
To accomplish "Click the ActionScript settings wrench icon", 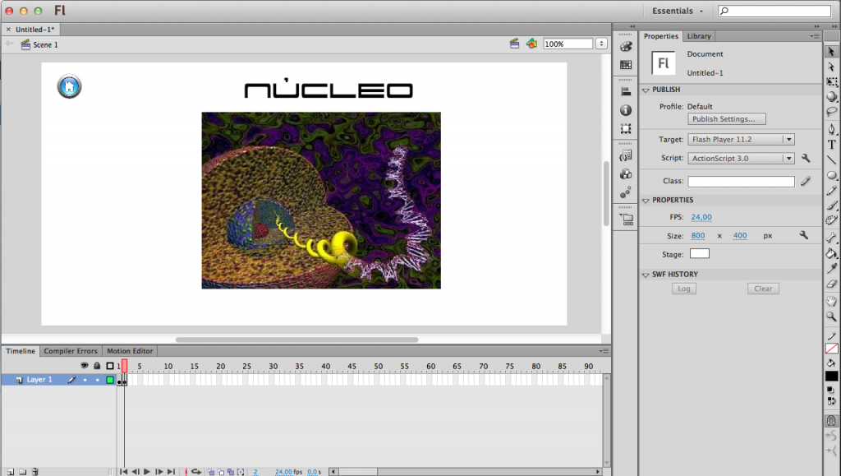I will point(806,158).
